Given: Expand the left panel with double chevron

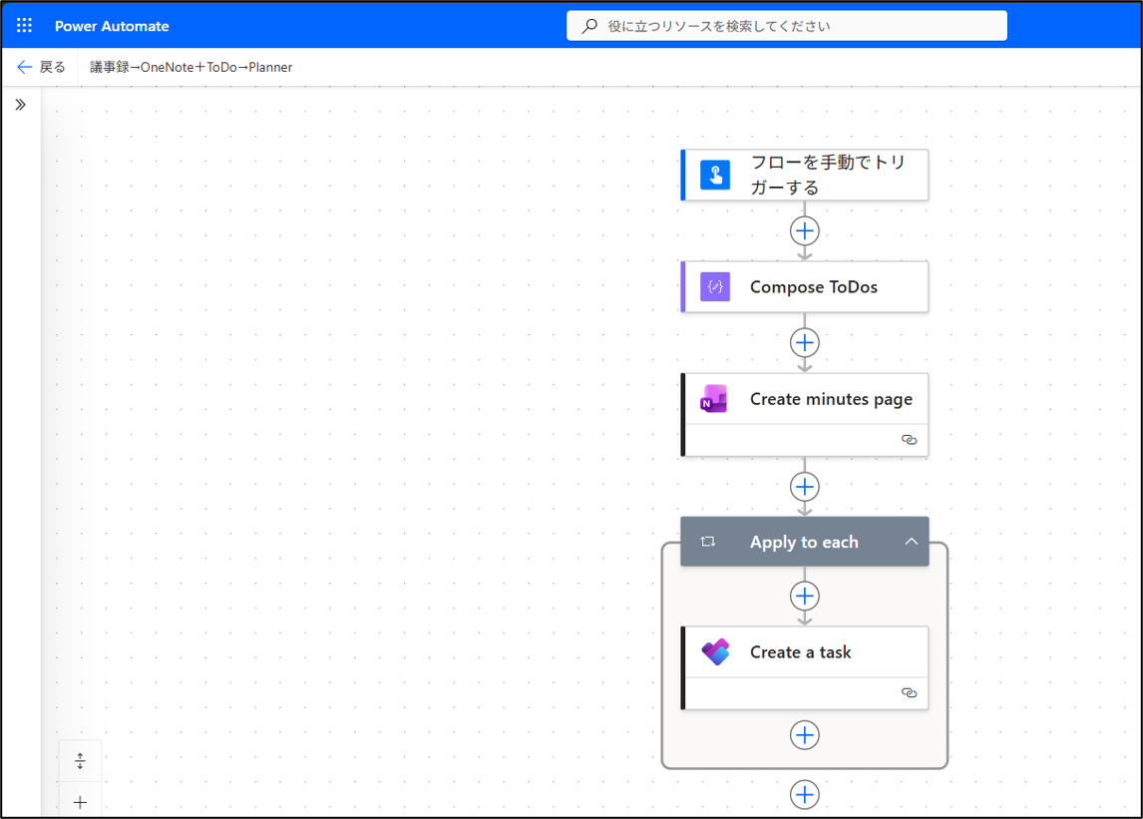Looking at the screenshot, I should pos(20,105).
